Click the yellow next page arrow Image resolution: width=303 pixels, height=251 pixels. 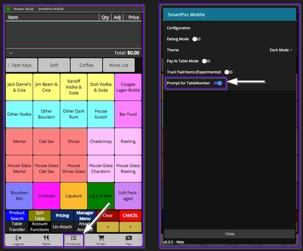click(x=130, y=227)
